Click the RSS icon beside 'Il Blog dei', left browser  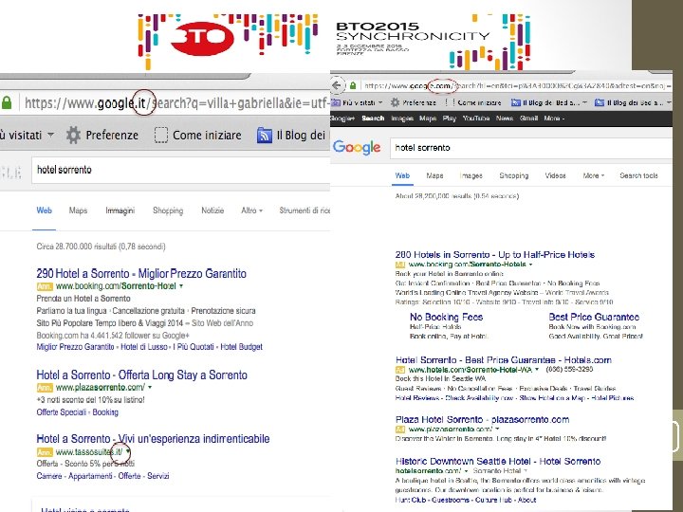[x=264, y=135]
